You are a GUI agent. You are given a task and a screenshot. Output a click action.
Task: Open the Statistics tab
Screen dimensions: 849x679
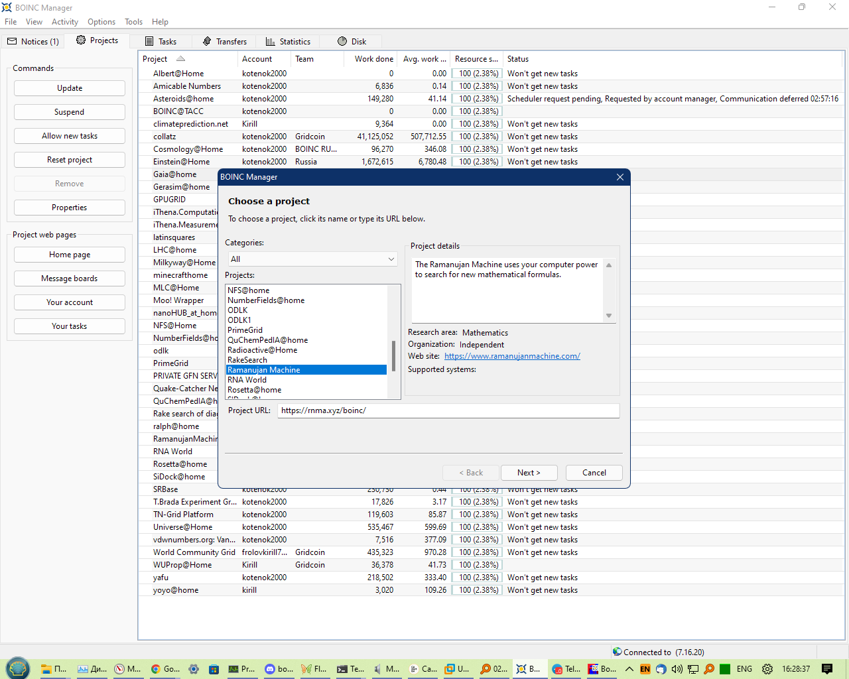[288, 41]
